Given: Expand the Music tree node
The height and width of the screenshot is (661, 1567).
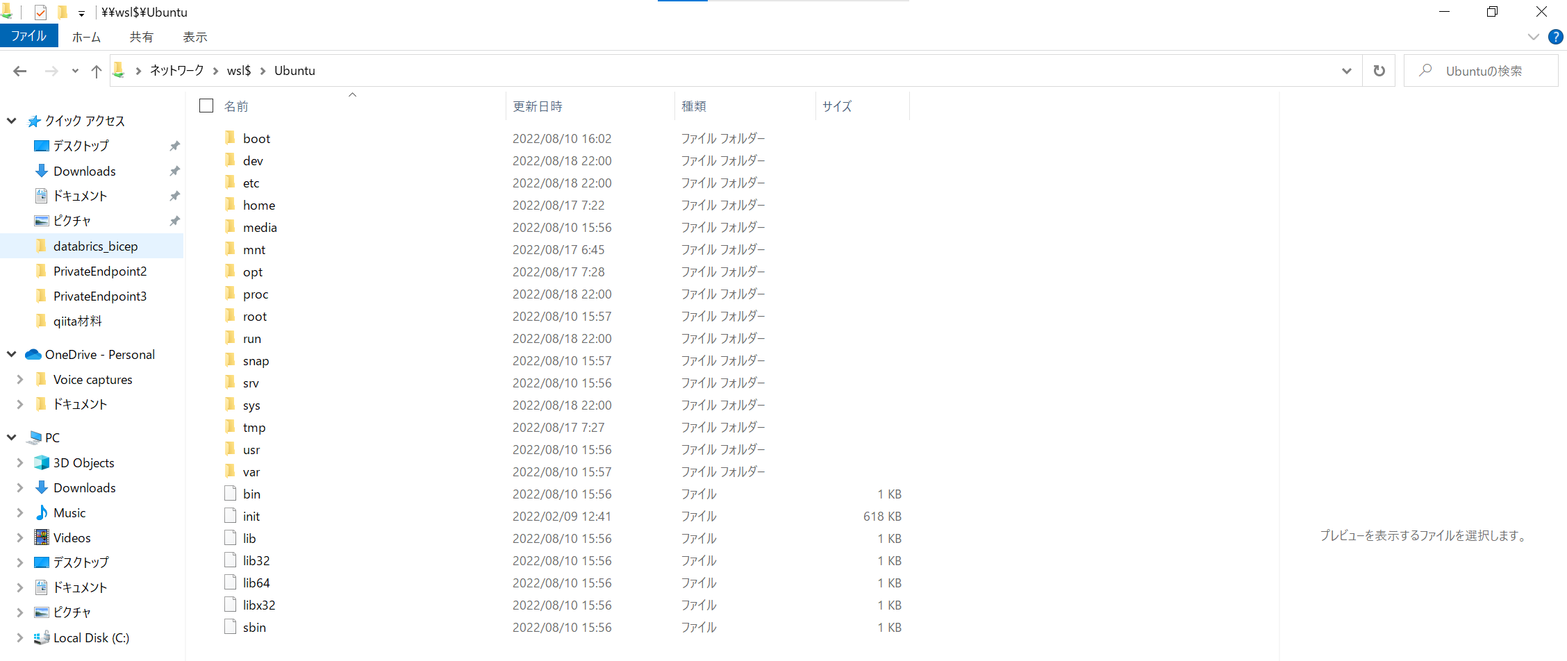Looking at the screenshot, I should pos(20,512).
